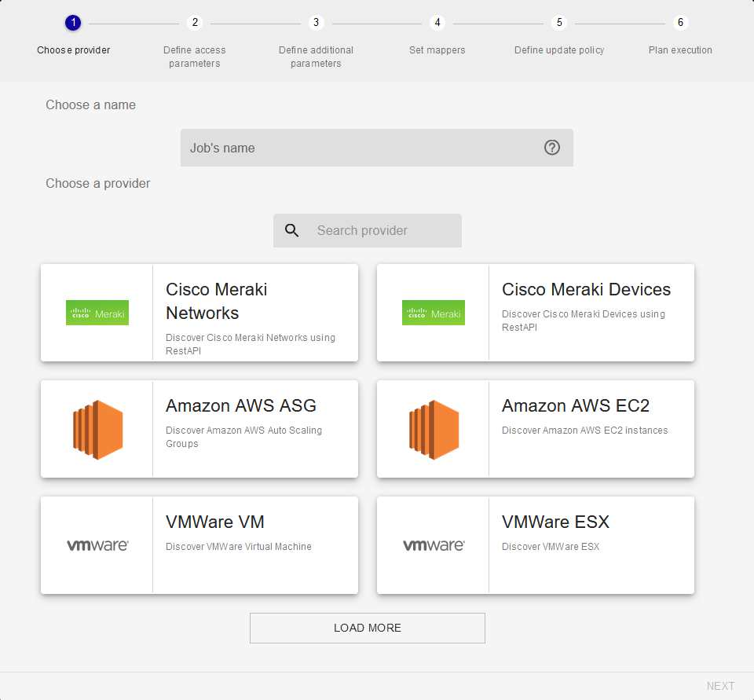Image resolution: width=754 pixels, height=700 pixels.
Task: Select step 5 Define update policy
Action: pos(559,23)
